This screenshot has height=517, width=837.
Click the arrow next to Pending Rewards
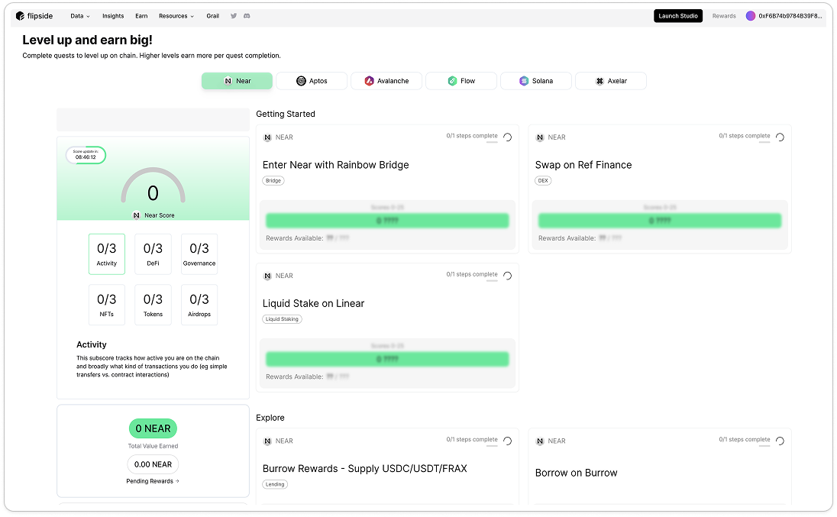(178, 481)
